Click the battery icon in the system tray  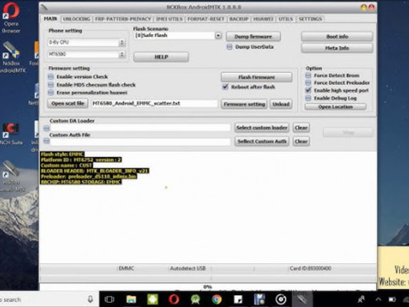click(x=392, y=299)
